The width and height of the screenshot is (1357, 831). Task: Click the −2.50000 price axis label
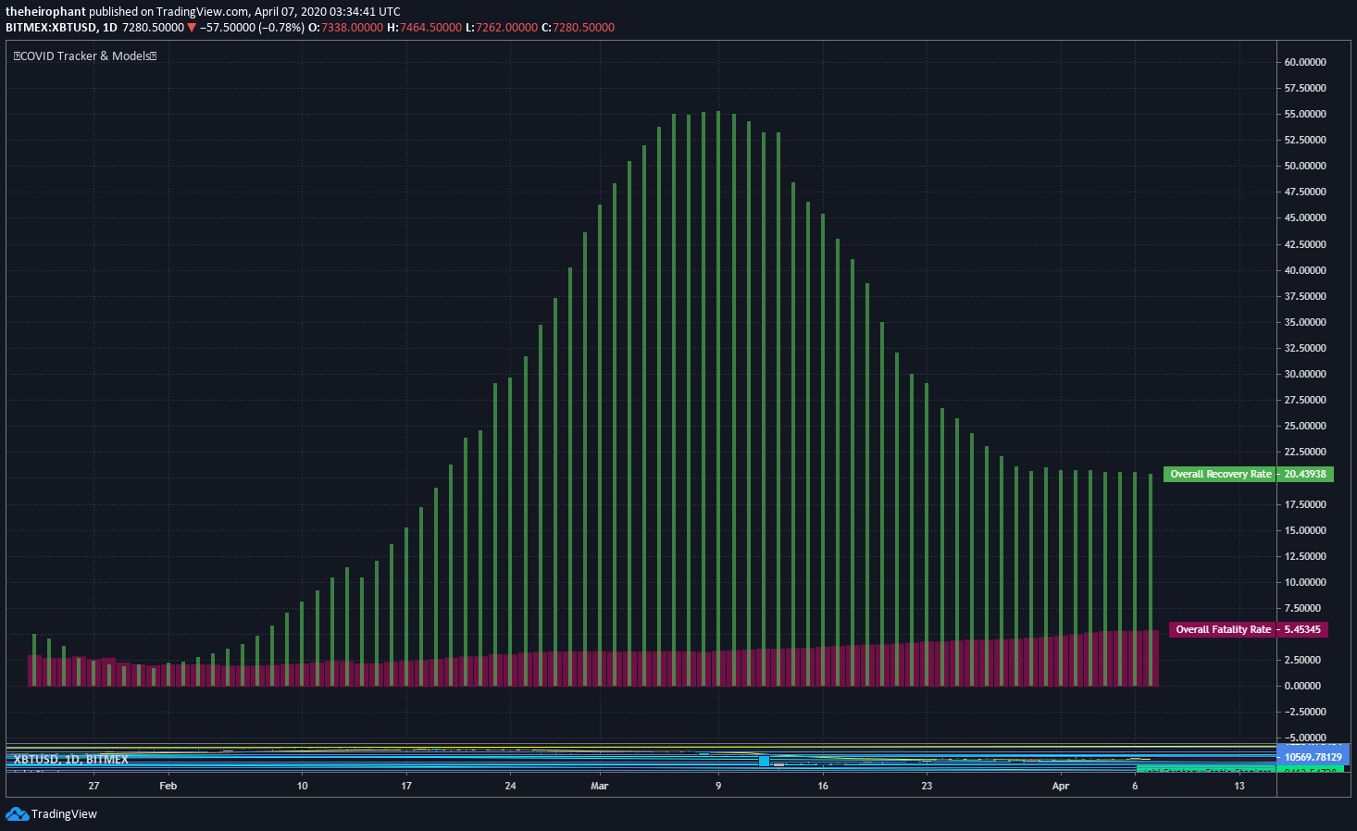1303,712
